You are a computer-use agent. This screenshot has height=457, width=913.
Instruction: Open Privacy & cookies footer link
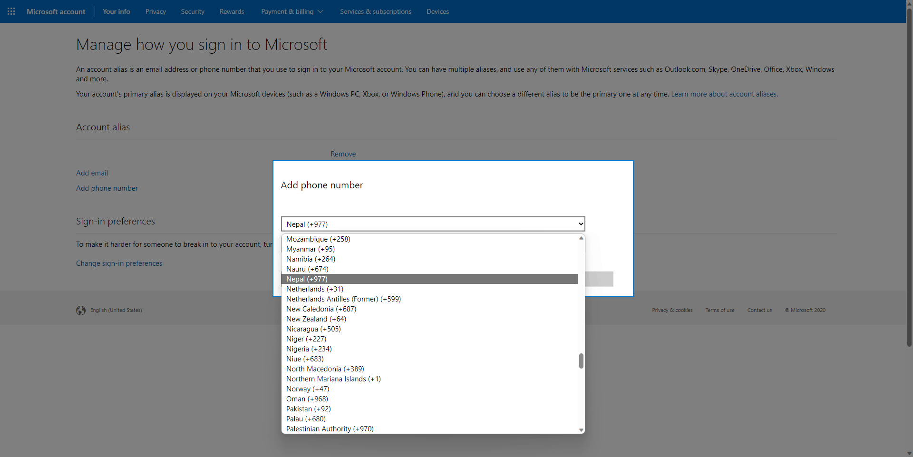tap(672, 310)
